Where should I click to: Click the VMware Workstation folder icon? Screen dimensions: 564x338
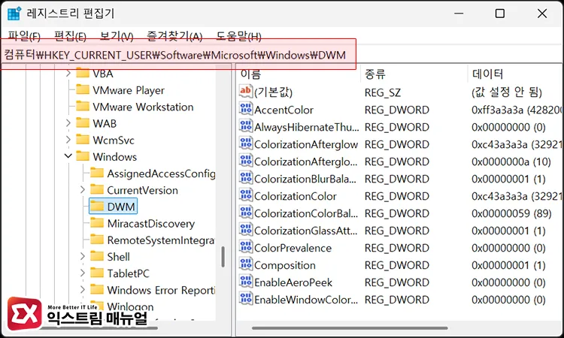point(83,106)
